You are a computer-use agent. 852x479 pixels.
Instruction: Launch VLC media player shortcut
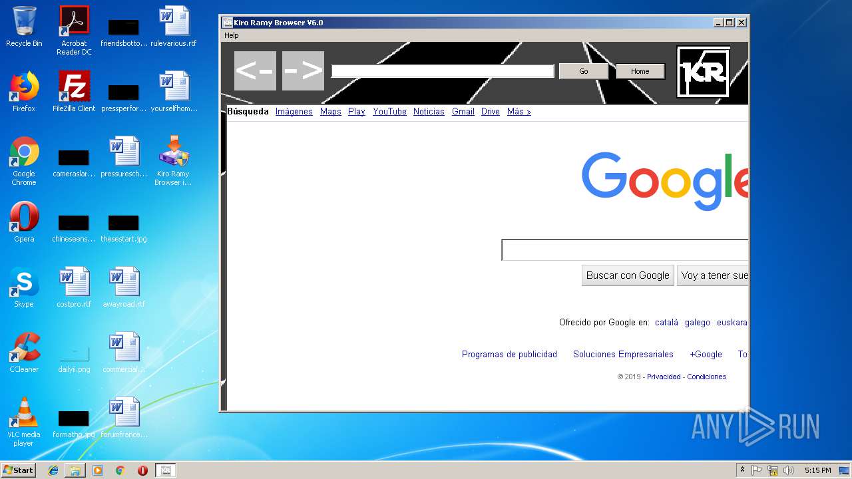point(24,422)
